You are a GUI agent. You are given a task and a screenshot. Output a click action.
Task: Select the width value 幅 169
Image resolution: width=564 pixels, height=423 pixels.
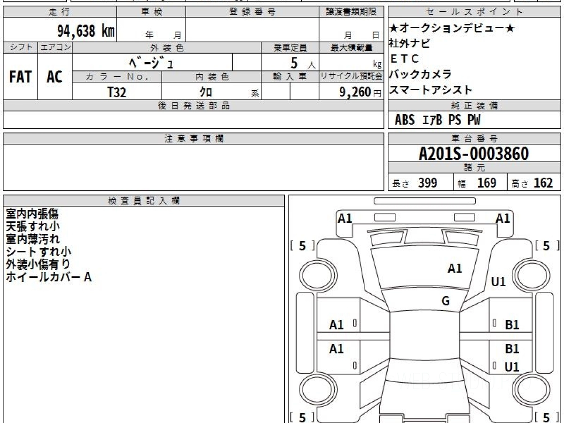click(478, 183)
